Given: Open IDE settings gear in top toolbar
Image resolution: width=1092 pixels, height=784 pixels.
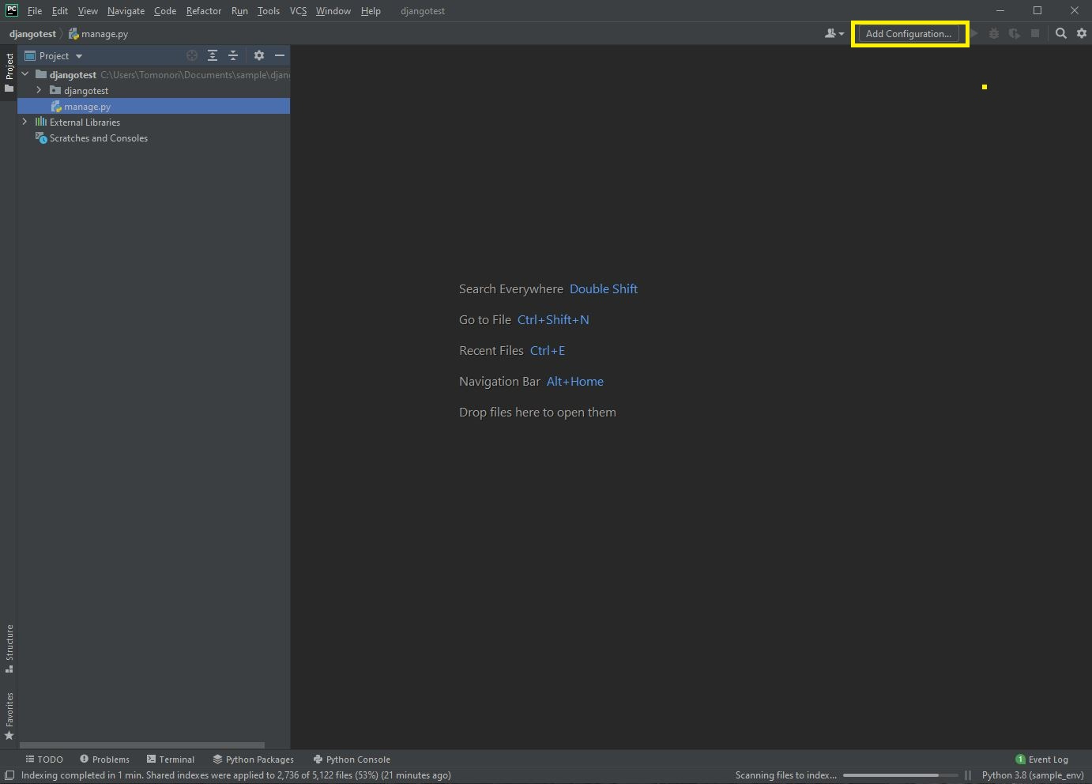Looking at the screenshot, I should pos(1082,33).
